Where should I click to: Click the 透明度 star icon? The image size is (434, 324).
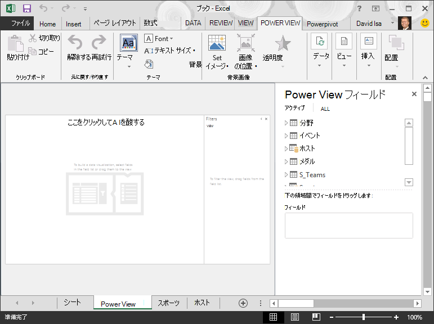(283, 43)
